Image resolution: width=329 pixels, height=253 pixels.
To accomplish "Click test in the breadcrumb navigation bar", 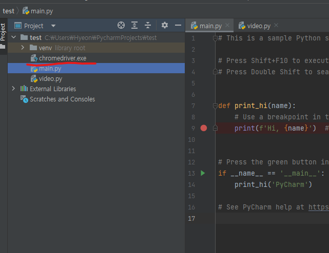I will 8,11.
